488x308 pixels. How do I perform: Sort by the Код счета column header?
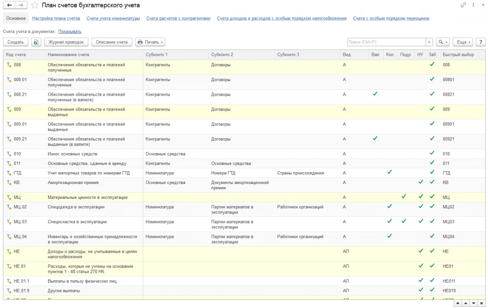tap(24, 54)
